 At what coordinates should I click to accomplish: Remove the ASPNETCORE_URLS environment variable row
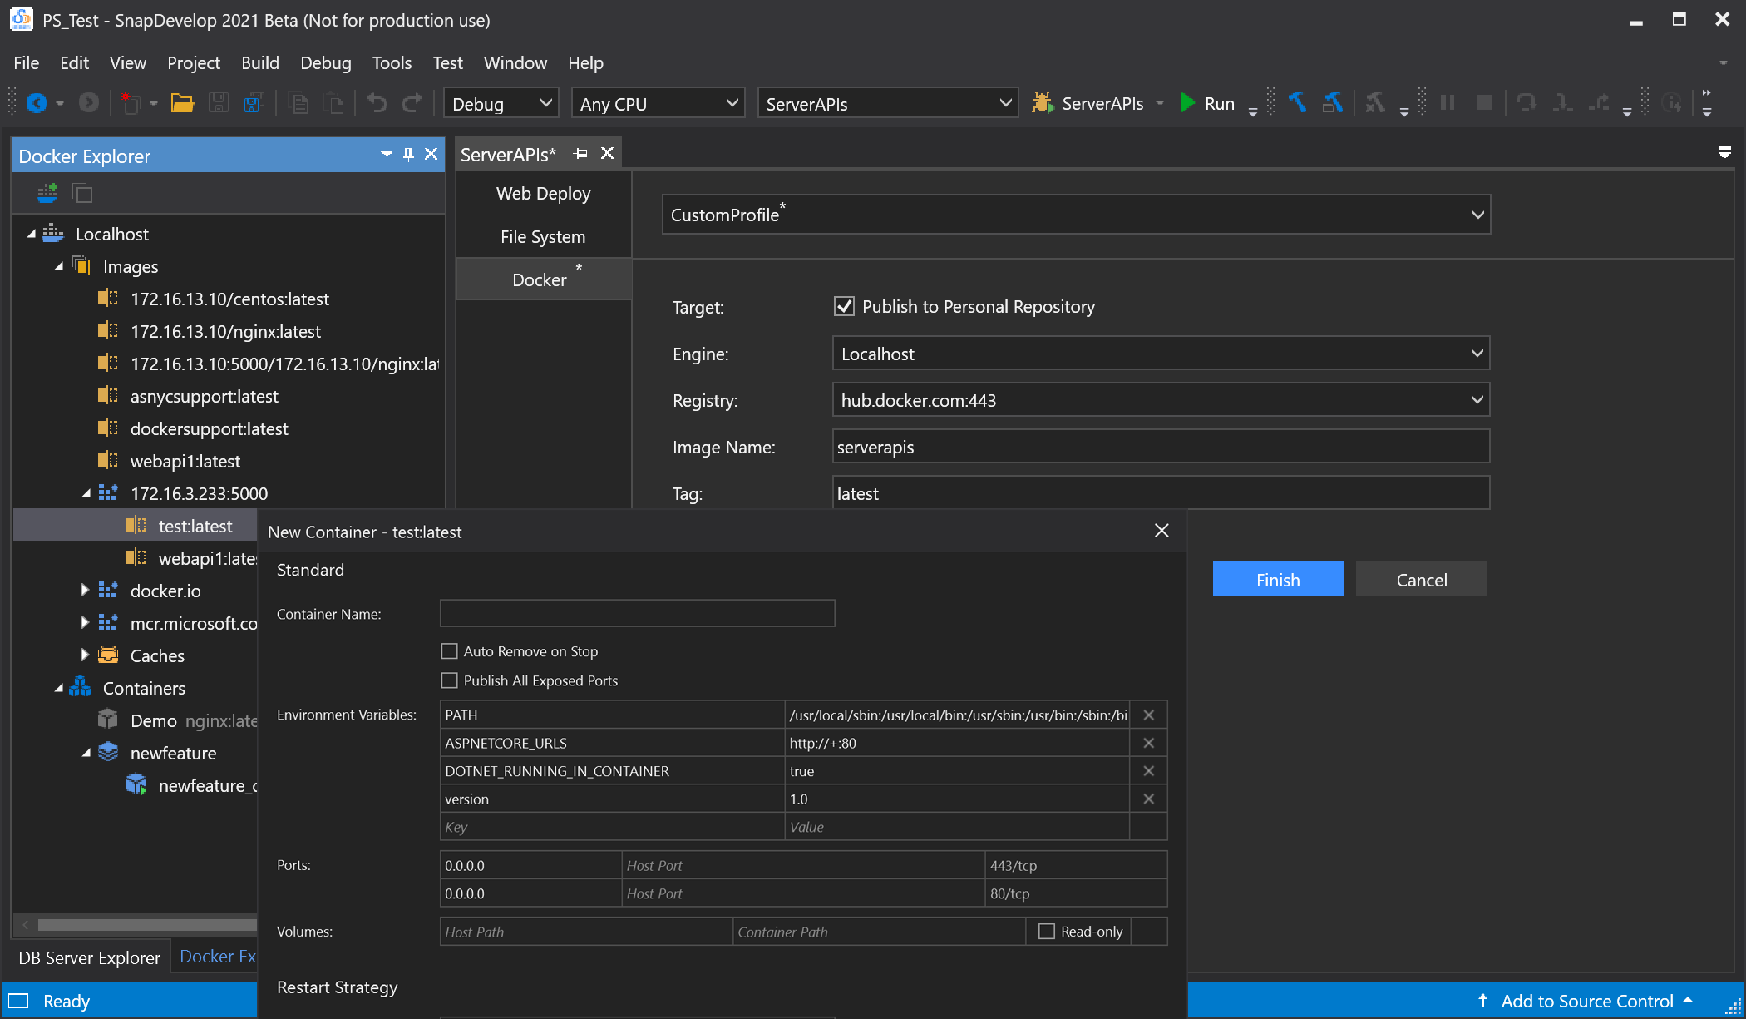click(1148, 744)
